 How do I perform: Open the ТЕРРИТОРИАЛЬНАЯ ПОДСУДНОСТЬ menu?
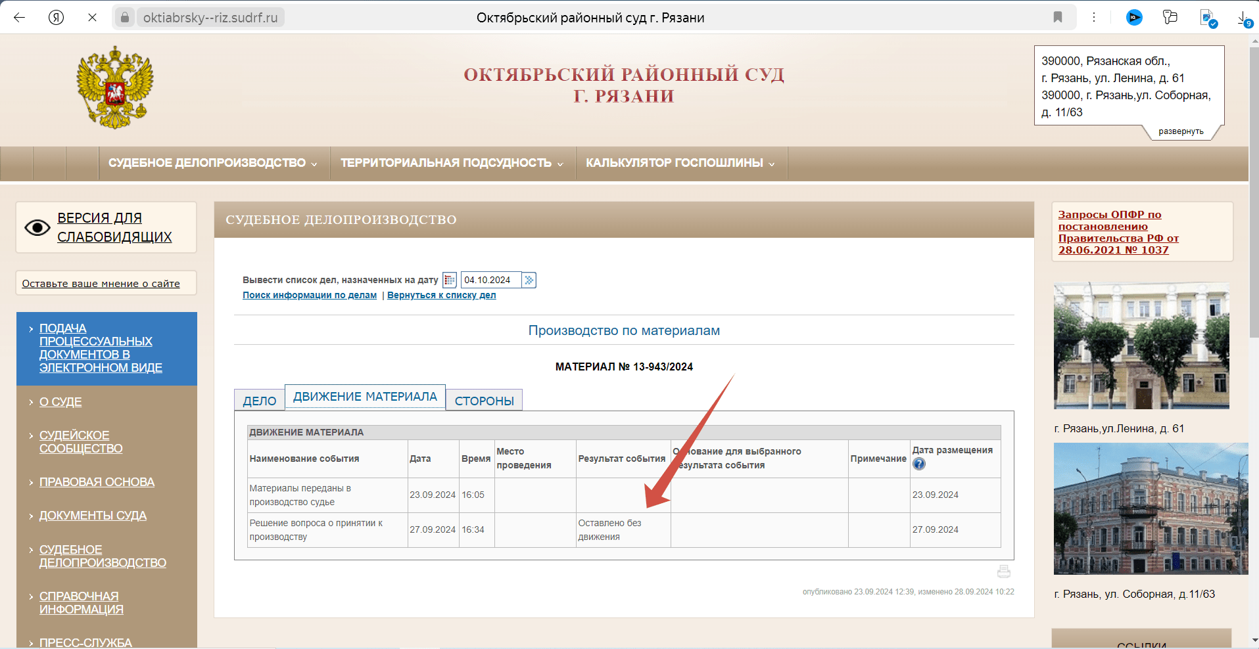[x=450, y=164]
